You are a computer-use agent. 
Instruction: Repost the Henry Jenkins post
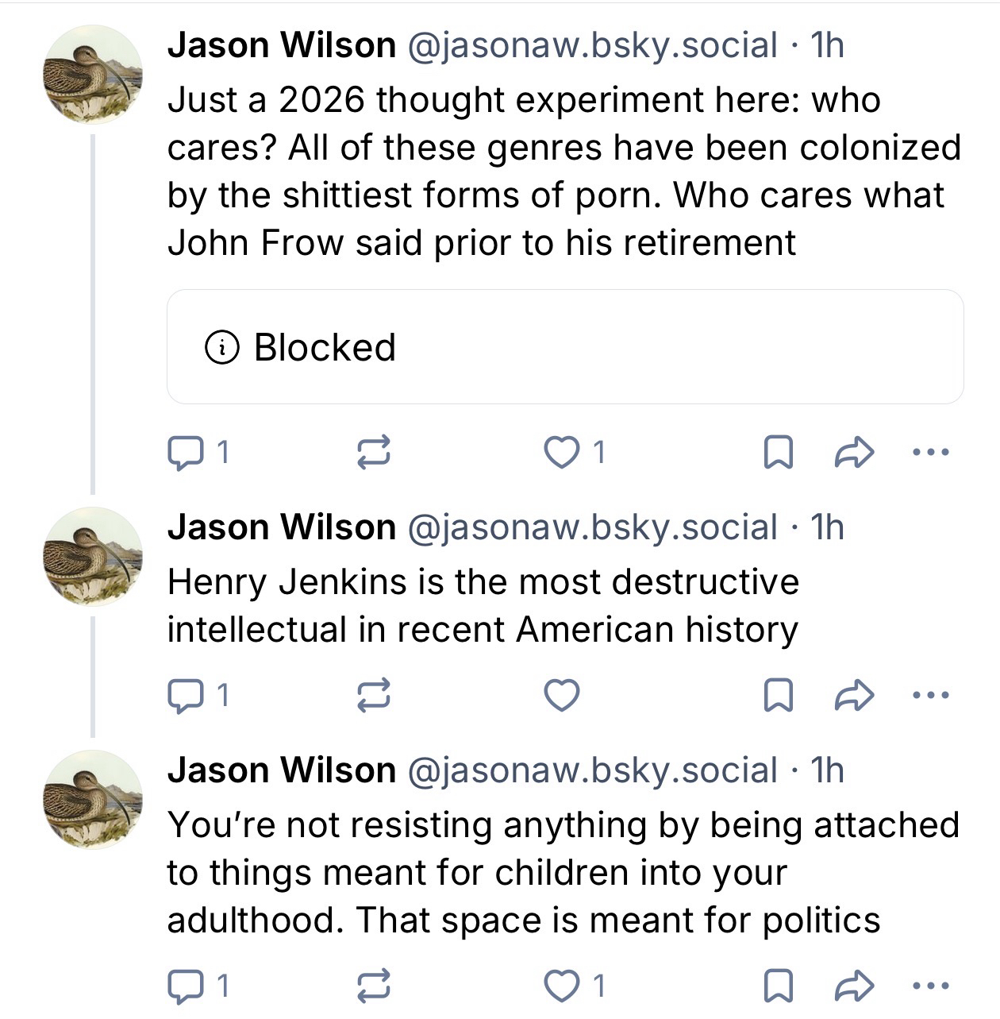click(x=372, y=696)
